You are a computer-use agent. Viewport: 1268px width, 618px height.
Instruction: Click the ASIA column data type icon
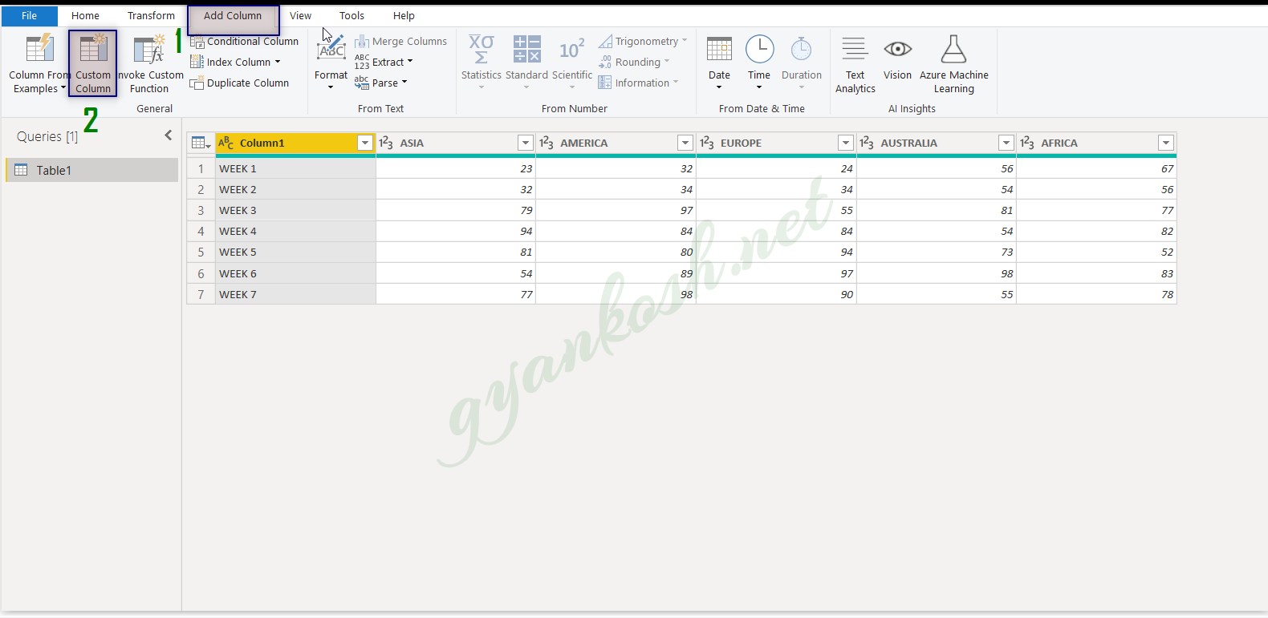pos(386,143)
